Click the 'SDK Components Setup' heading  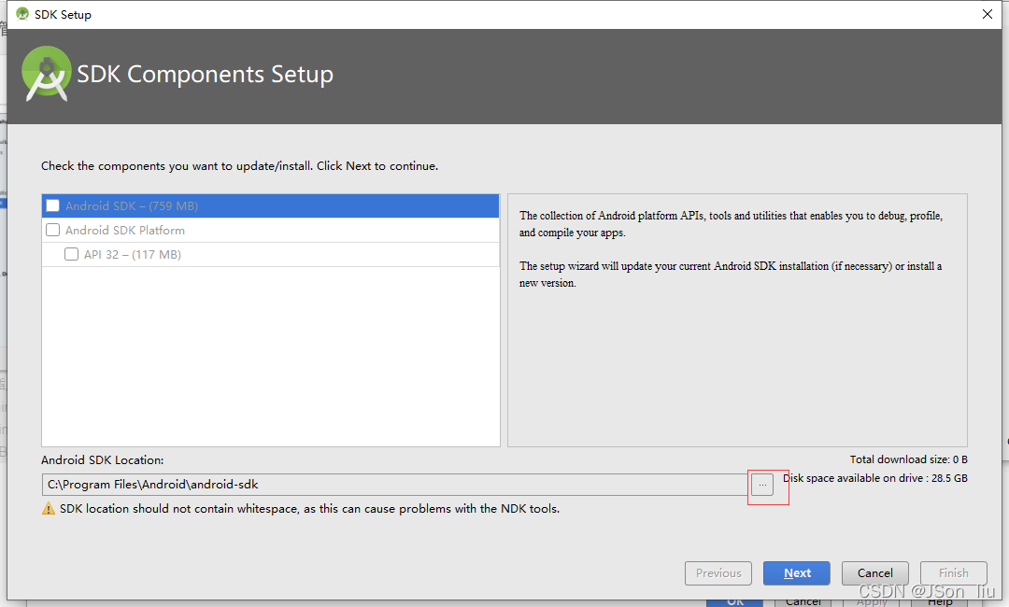point(206,75)
